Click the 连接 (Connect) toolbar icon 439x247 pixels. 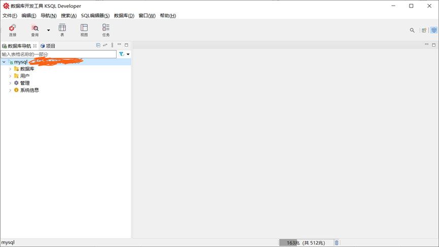point(12,30)
